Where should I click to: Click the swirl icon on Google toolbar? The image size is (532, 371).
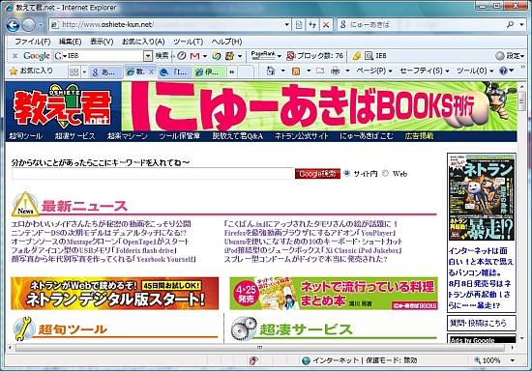pyautogui.click(x=216, y=56)
